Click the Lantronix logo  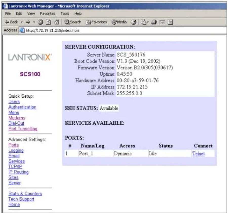pyautogui.click(x=30, y=57)
